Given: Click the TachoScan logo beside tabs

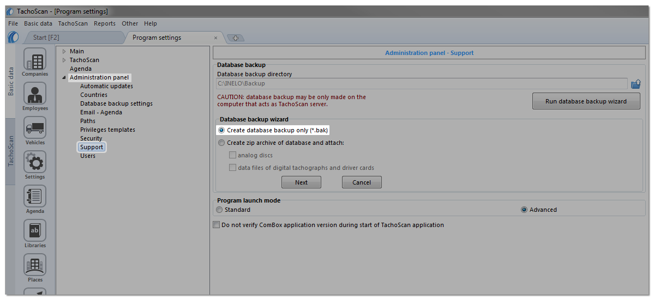Looking at the screenshot, I should [x=13, y=38].
